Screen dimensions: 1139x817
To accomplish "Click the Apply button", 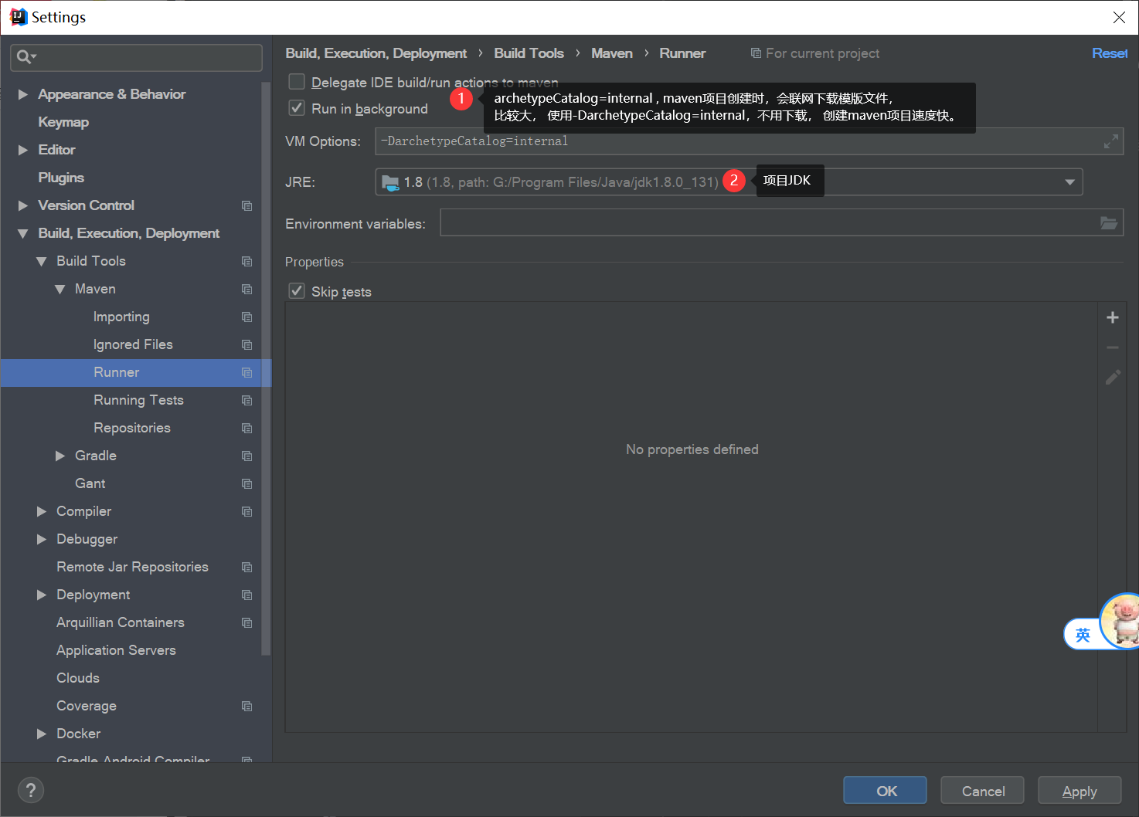I will pos(1079,791).
